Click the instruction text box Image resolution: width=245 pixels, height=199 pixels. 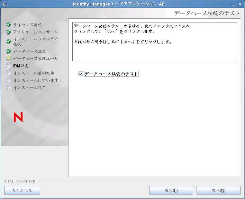[x=155, y=42]
